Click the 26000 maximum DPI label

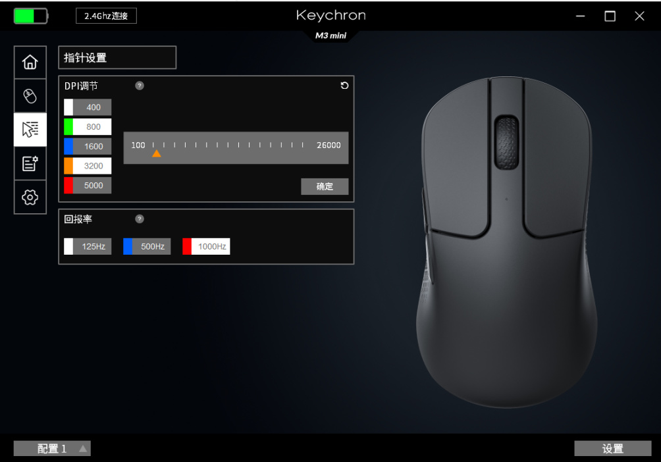(329, 145)
